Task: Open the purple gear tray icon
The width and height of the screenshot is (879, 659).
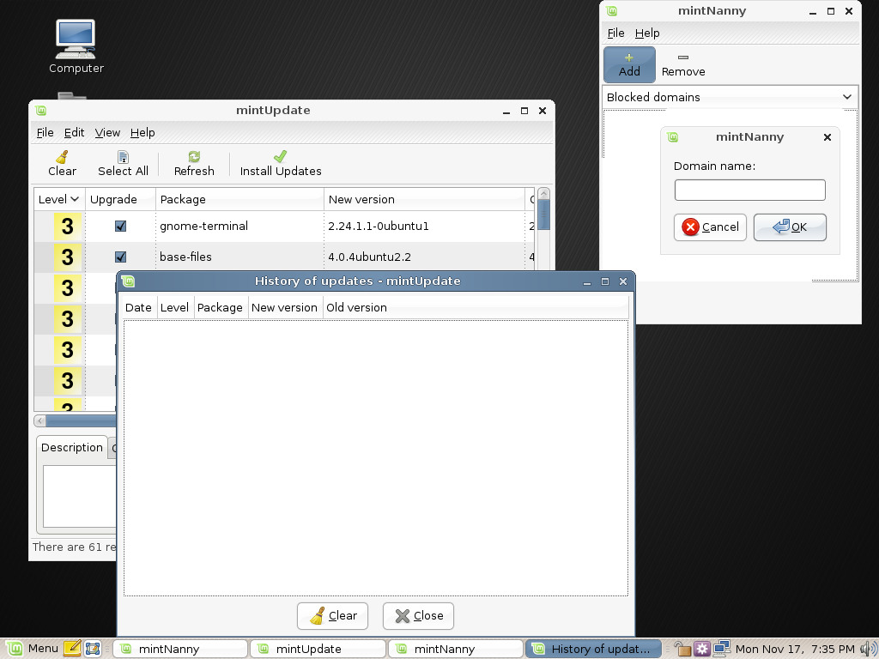Action: pos(702,649)
